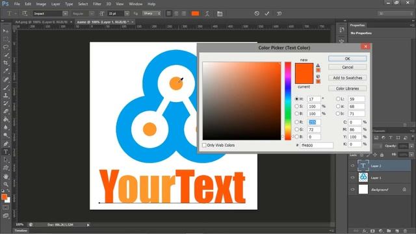Hide the Background layer eye
Viewport: 416px width, 234px height.
coord(352,189)
